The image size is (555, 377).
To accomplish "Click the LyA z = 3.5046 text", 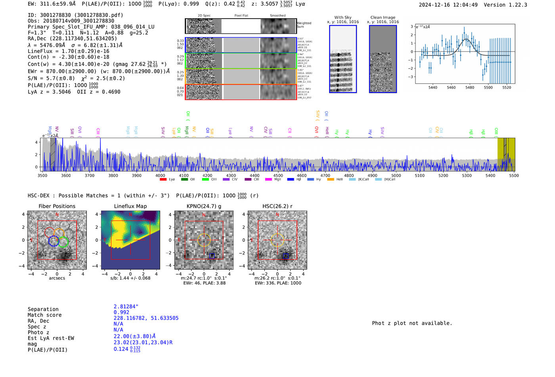I will pyautogui.click(x=49, y=92).
